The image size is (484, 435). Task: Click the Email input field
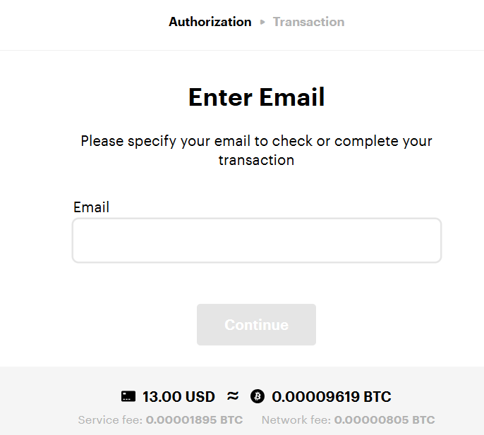click(257, 240)
